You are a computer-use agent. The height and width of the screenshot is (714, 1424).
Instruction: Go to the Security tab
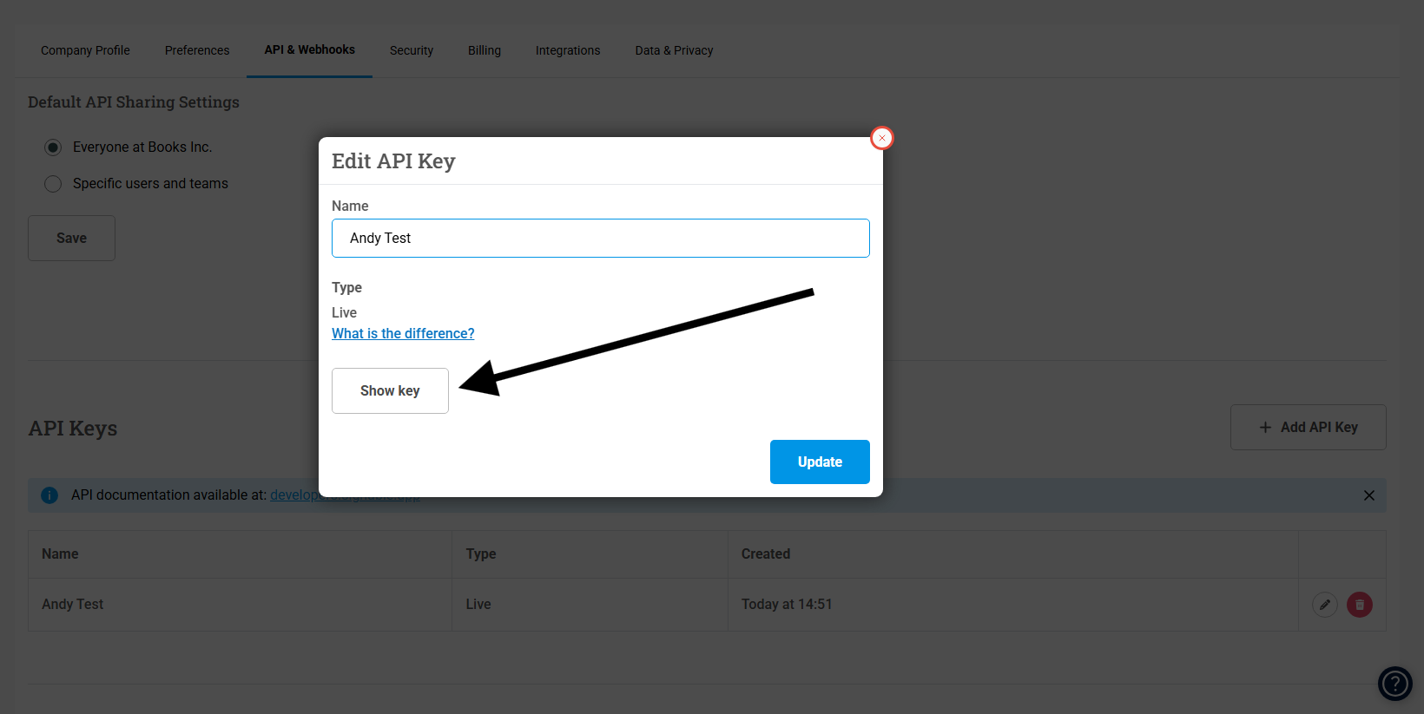click(412, 50)
